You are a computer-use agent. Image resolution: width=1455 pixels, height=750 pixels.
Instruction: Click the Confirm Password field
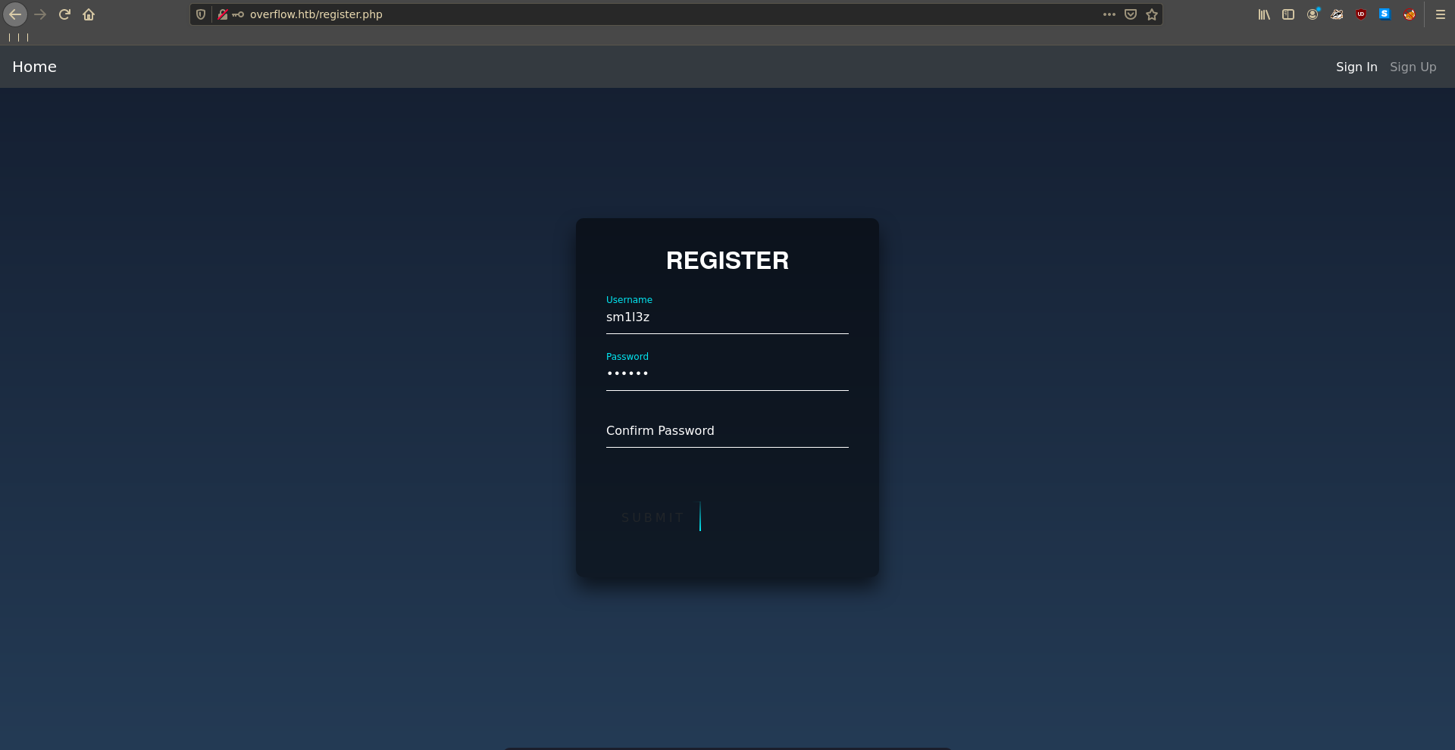point(727,431)
